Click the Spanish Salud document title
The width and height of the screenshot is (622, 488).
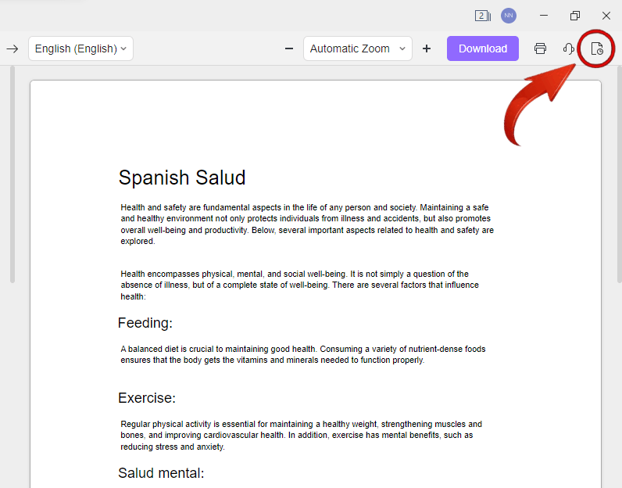click(x=182, y=178)
